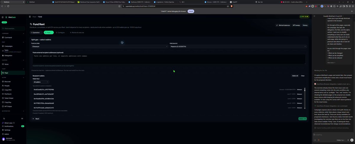
Task: Open the Notifications item
Action: pyautogui.click(x=9, y=126)
